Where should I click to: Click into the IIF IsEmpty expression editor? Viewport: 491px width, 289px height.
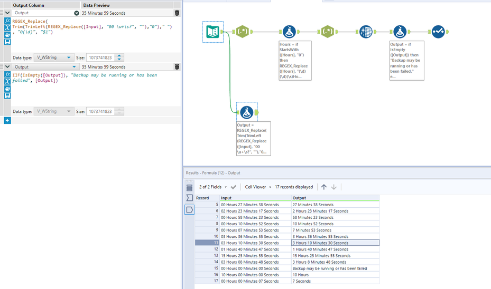click(x=96, y=89)
